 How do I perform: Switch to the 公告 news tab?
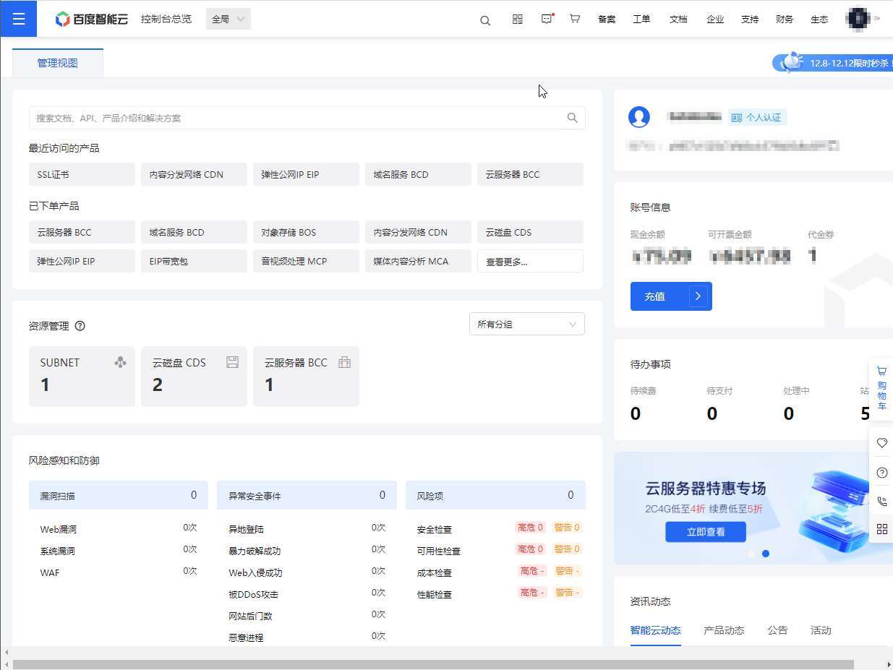777,630
